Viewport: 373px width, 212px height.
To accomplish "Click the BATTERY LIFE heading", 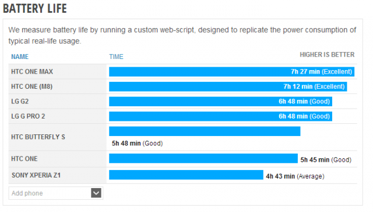I will (35, 8).
